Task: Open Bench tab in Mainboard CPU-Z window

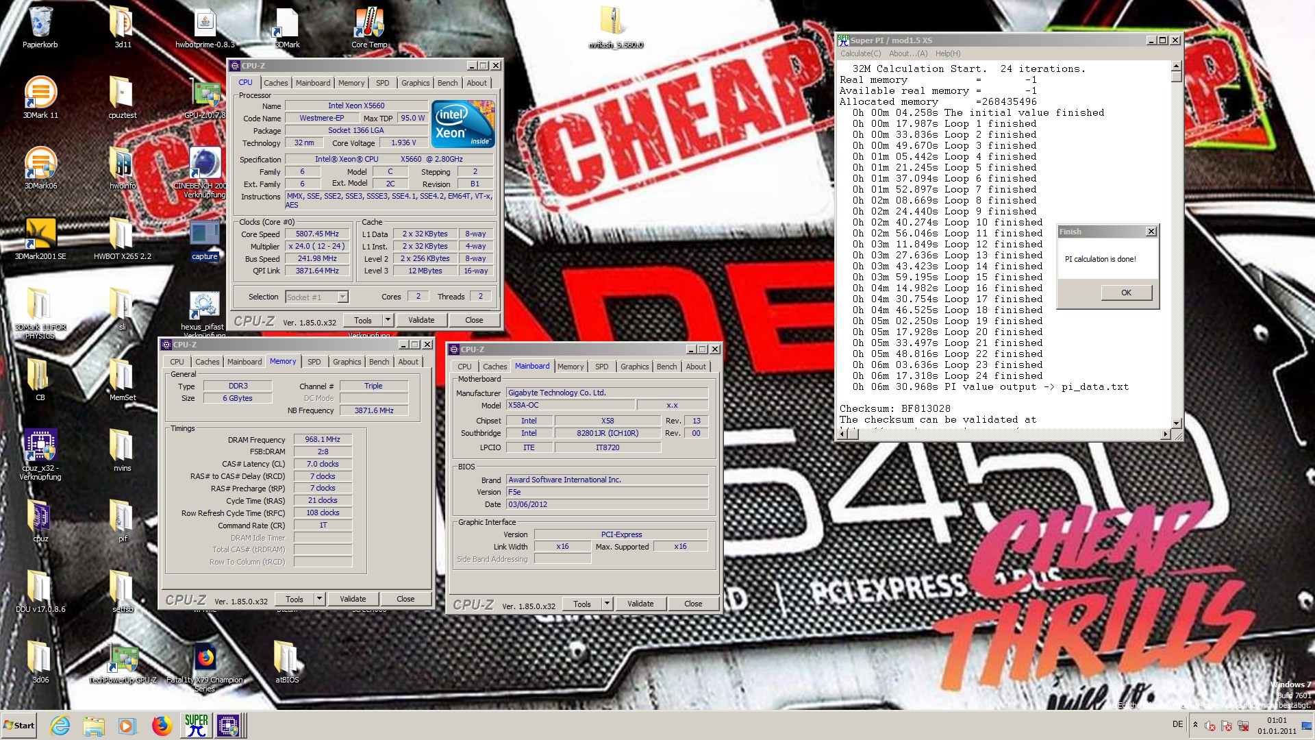Action: (667, 367)
